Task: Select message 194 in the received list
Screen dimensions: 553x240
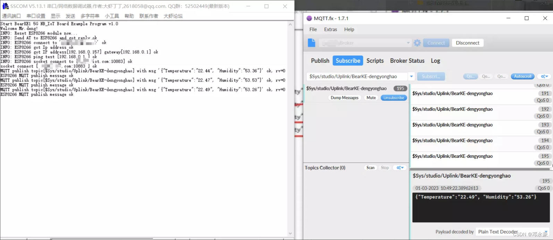Action: [x=480, y=144]
